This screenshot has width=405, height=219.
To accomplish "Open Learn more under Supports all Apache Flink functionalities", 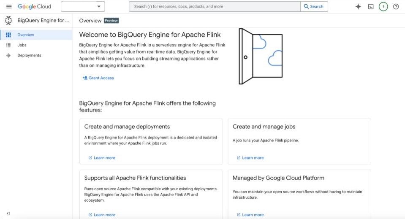I will click(x=104, y=215).
